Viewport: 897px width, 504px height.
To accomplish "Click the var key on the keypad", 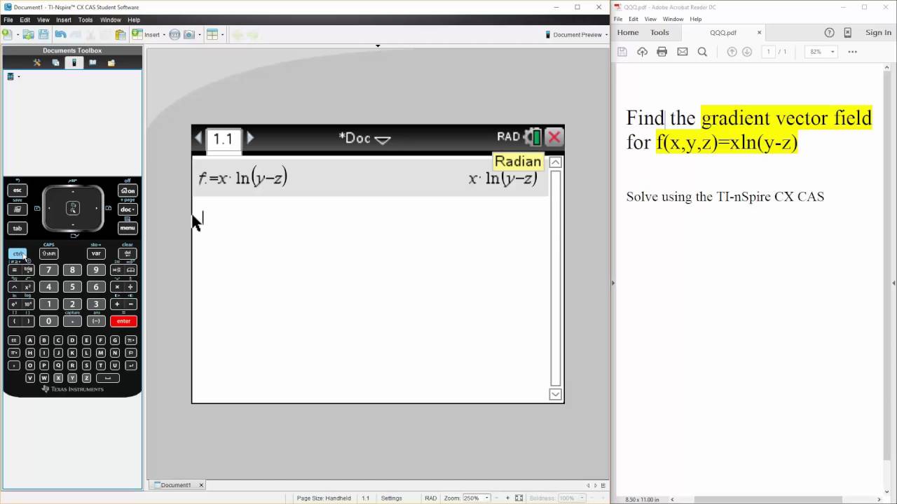I will point(96,253).
